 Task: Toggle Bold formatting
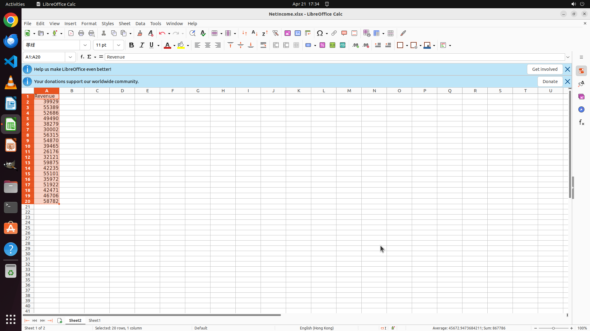(132, 45)
